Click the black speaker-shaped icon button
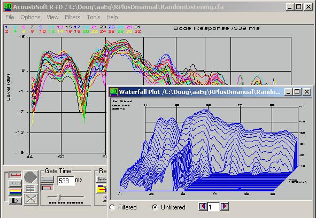316x218 pixels. pyautogui.click(x=15, y=201)
